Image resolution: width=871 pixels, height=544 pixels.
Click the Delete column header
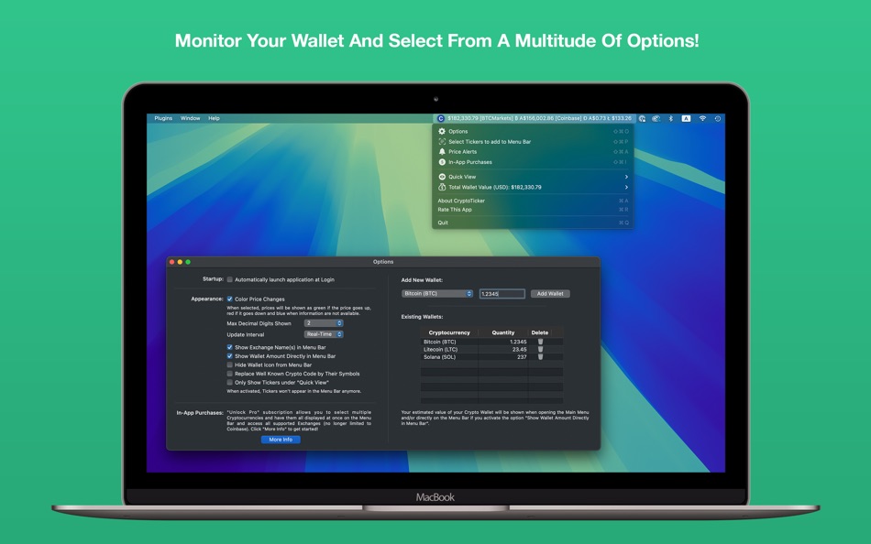coord(540,332)
